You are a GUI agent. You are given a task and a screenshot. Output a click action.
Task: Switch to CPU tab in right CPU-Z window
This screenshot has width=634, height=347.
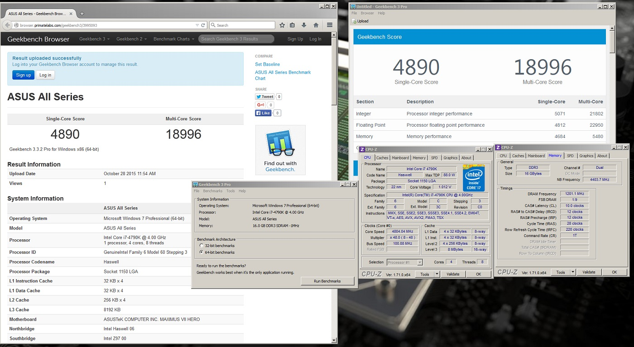(x=503, y=156)
